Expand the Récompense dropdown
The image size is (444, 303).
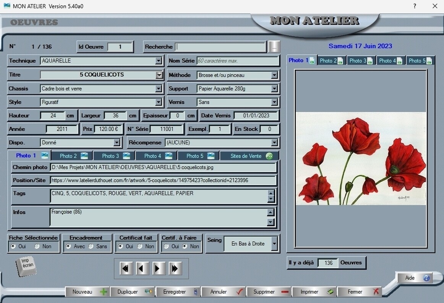click(x=274, y=143)
